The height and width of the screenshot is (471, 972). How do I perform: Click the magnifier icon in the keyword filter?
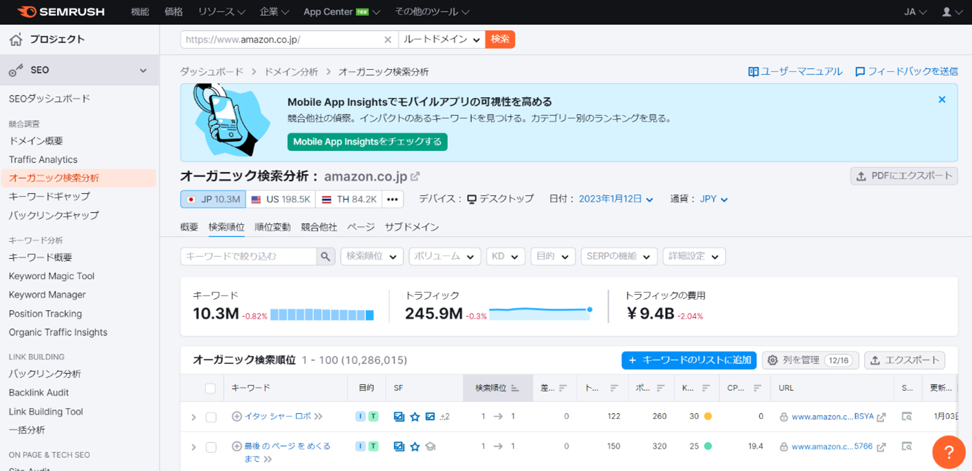click(x=325, y=256)
